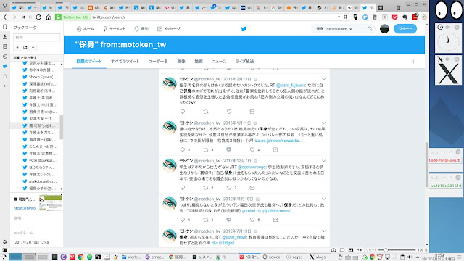Open the Downloads panel in the sidebar
This screenshot has width=464, height=261.
(5, 37)
